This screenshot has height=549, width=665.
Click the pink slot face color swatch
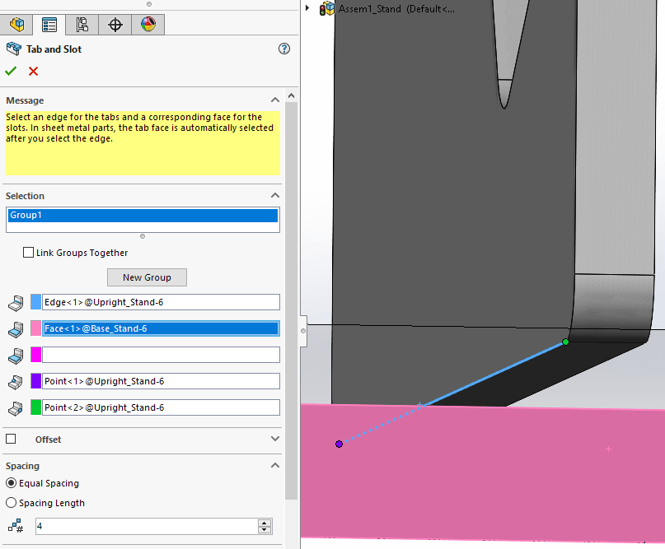(35, 328)
